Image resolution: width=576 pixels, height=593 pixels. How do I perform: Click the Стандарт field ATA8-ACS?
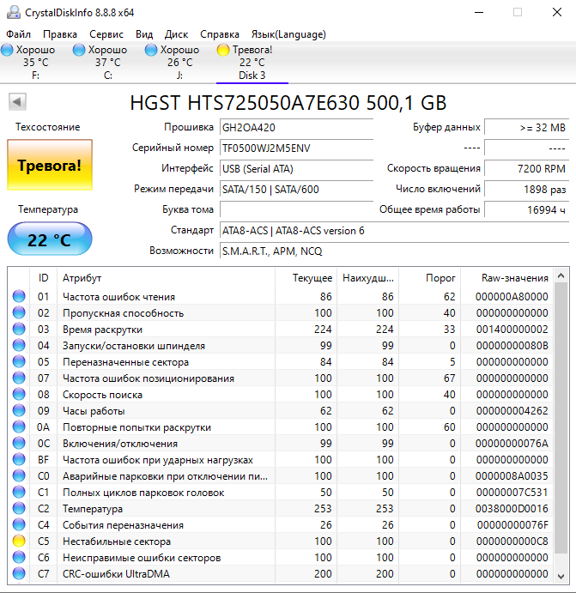pos(395,230)
